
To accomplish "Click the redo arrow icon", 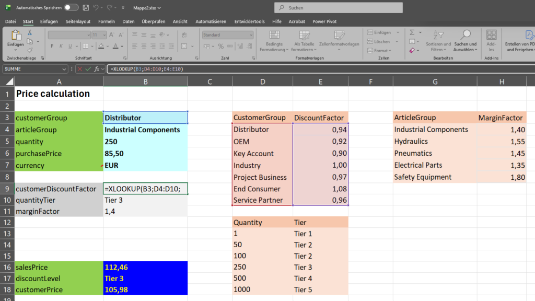I will pyautogui.click(x=110, y=7).
